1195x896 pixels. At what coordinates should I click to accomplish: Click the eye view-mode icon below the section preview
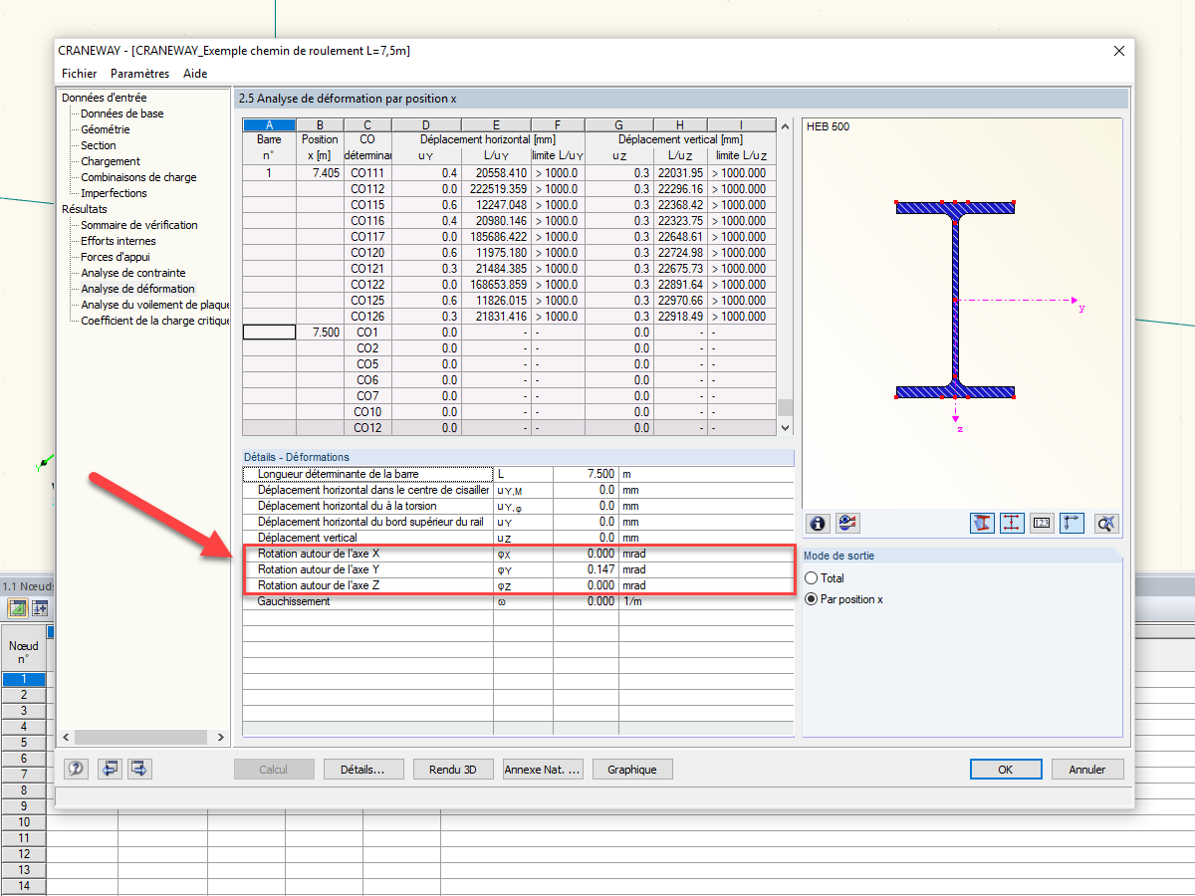847,523
